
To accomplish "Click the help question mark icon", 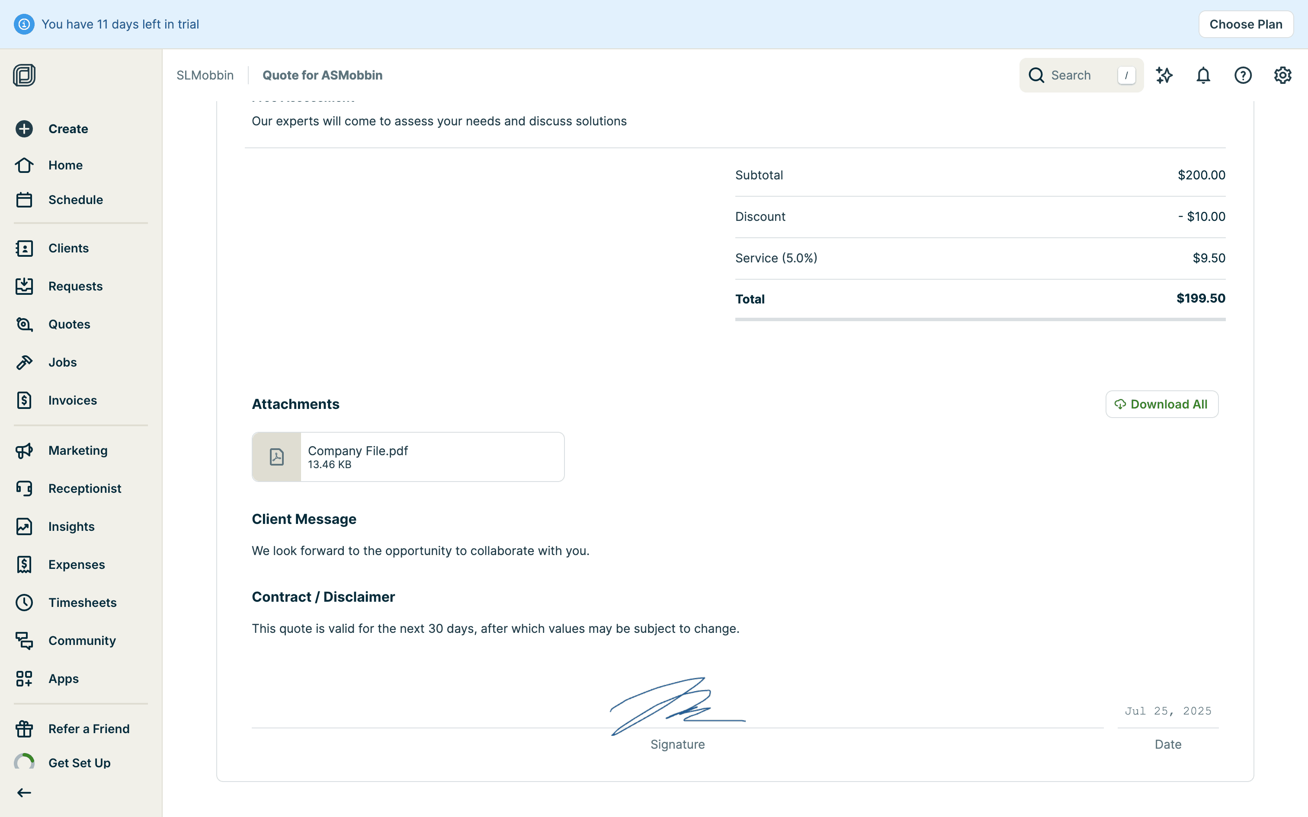I will pos(1243,75).
